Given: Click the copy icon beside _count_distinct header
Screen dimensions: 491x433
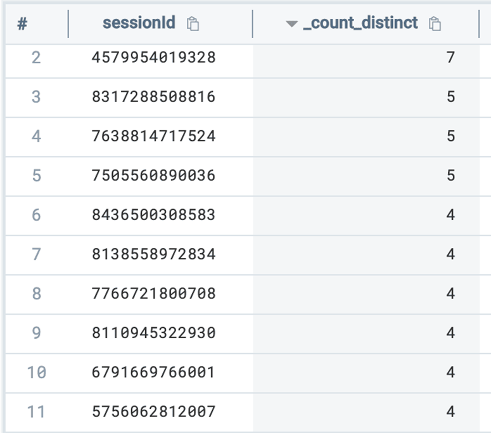Looking at the screenshot, I should [x=436, y=24].
